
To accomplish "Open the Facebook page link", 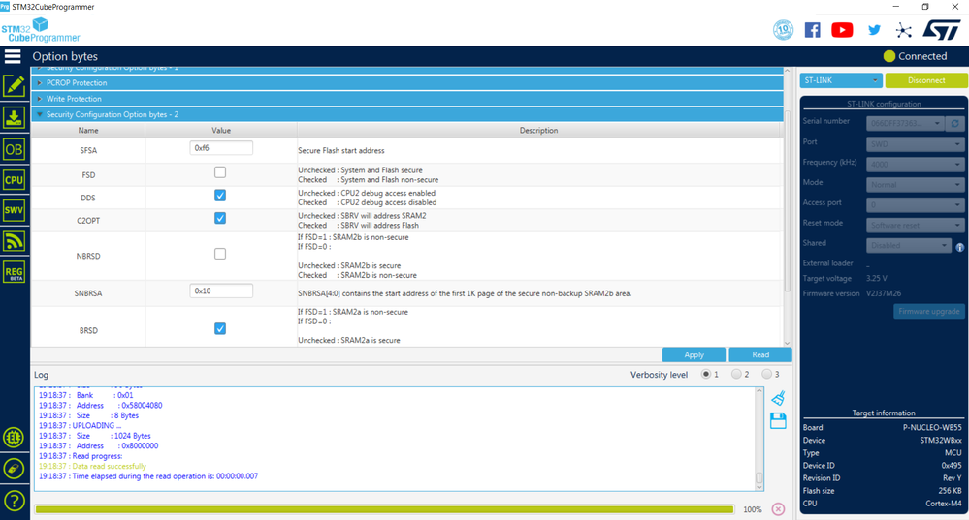I will coord(813,30).
